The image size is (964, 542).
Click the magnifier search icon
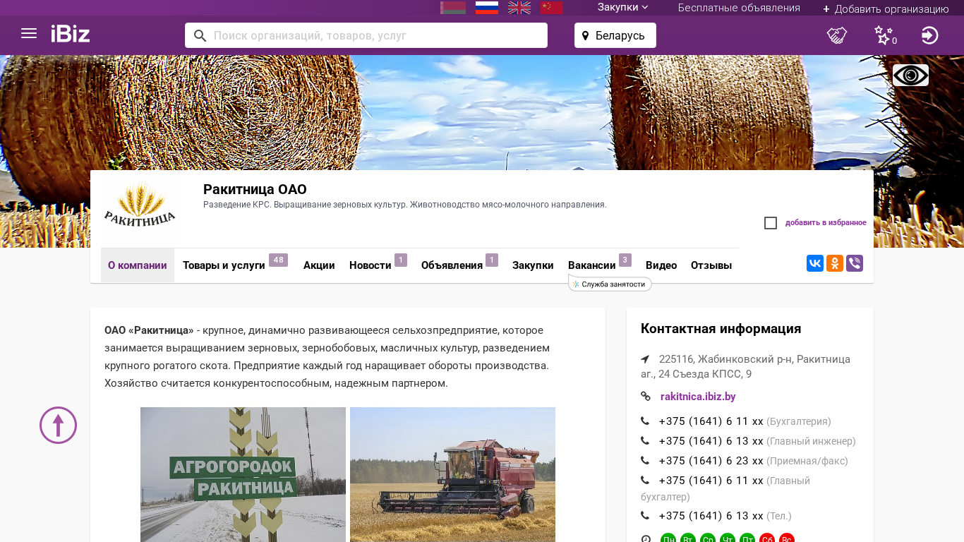[x=200, y=35]
